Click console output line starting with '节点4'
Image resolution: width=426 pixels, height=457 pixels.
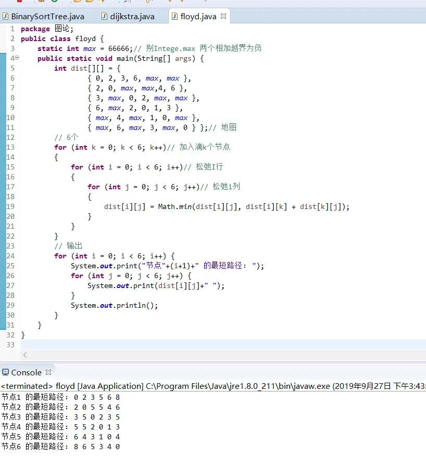pyautogui.click(x=61, y=427)
